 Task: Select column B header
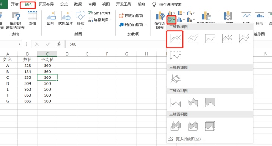(x=28, y=54)
